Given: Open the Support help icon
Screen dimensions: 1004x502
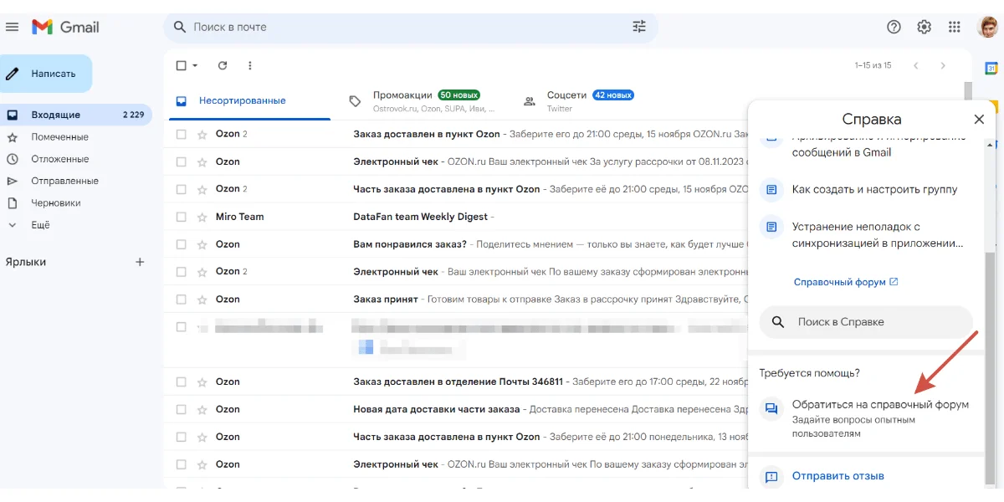Looking at the screenshot, I should (894, 27).
